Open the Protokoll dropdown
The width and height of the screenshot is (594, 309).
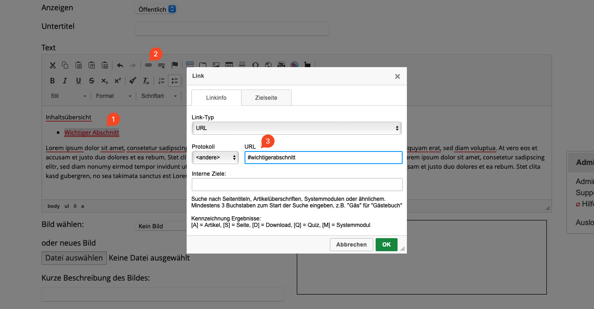[215, 158]
